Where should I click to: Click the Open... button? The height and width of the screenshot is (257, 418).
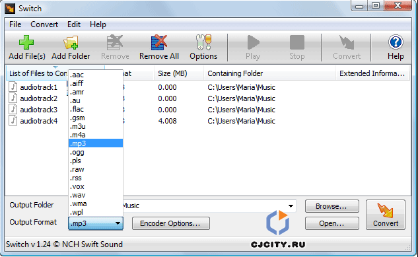click(x=332, y=223)
